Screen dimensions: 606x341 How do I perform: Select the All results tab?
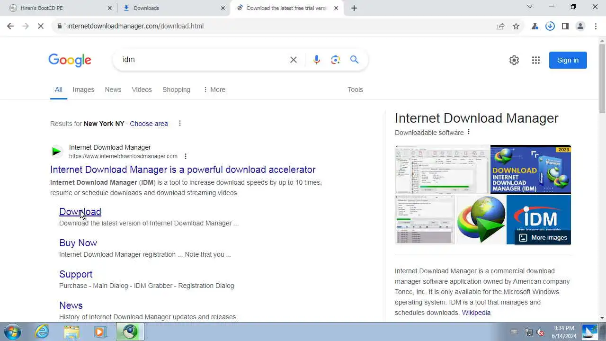click(x=58, y=90)
